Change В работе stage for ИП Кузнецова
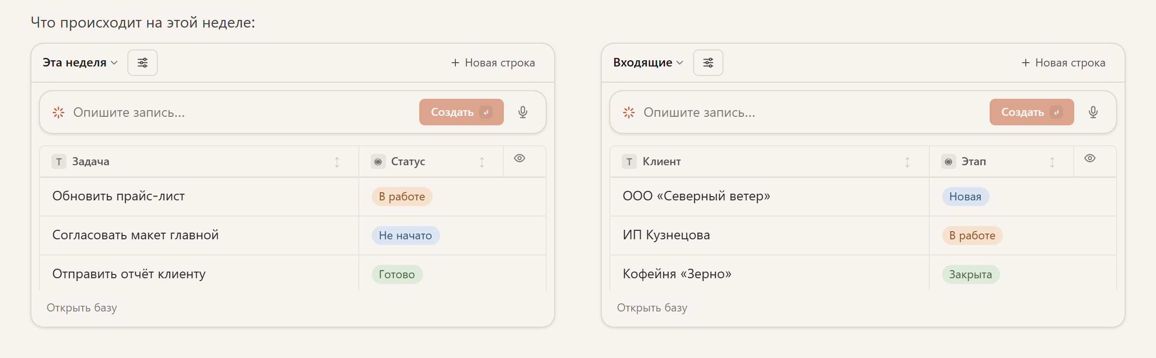This screenshot has height=358, width=1156. pos(973,236)
